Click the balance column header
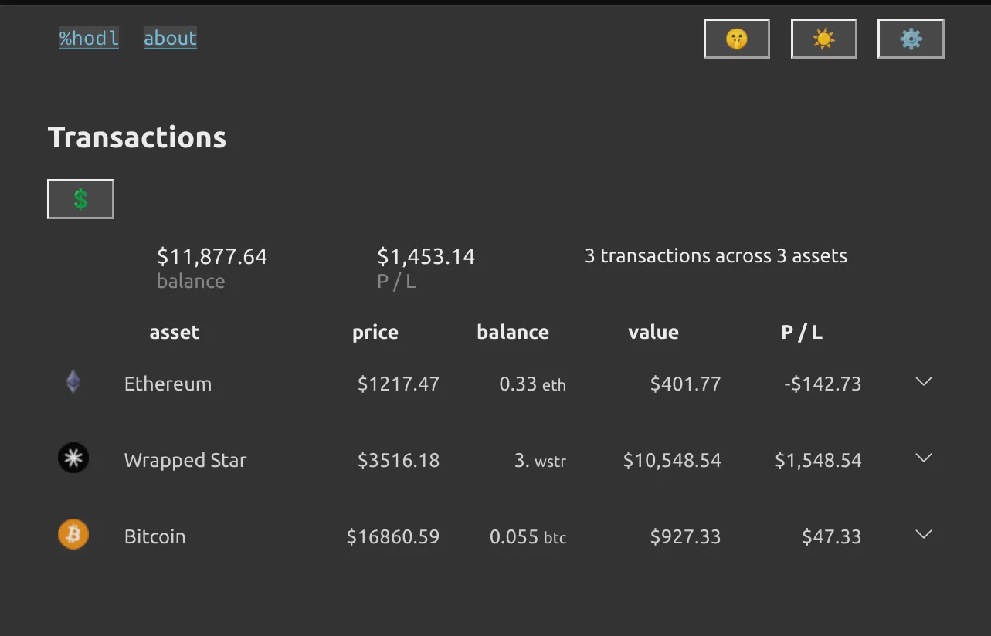Image resolution: width=991 pixels, height=636 pixels. click(513, 333)
